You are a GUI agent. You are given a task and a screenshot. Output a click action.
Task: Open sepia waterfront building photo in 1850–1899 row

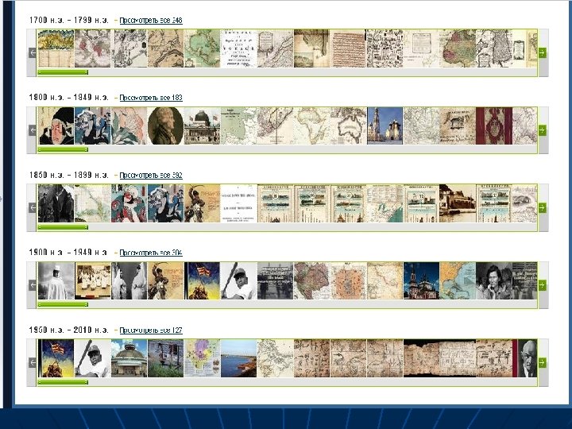[x=458, y=203]
